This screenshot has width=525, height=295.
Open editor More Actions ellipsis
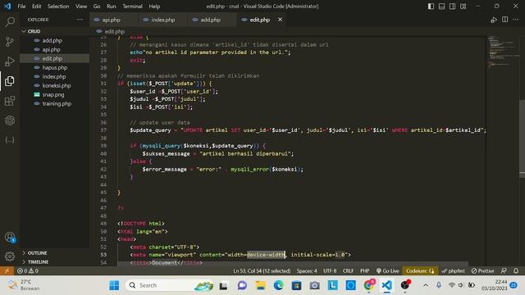click(x=516, y=20)
